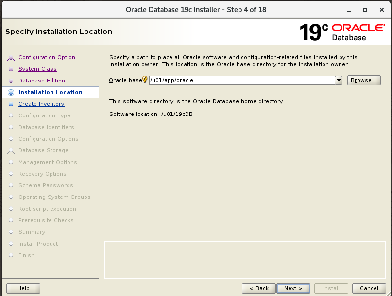Click the Oracle base help balloon icon
The width and height of the screenshot is (392, 296).
coord(144,80)
